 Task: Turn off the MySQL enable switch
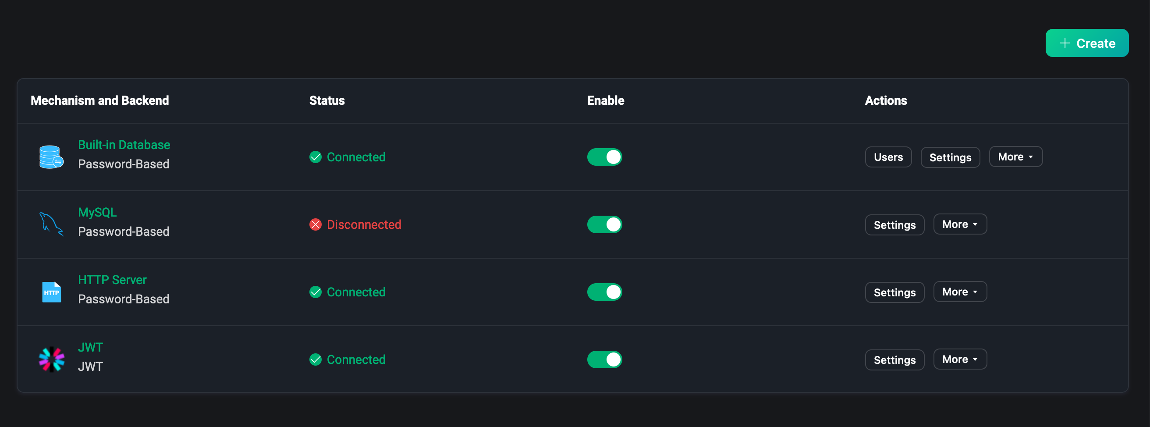click(604, 224)
